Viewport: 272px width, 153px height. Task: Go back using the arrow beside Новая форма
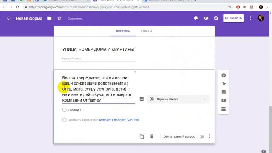8,18
